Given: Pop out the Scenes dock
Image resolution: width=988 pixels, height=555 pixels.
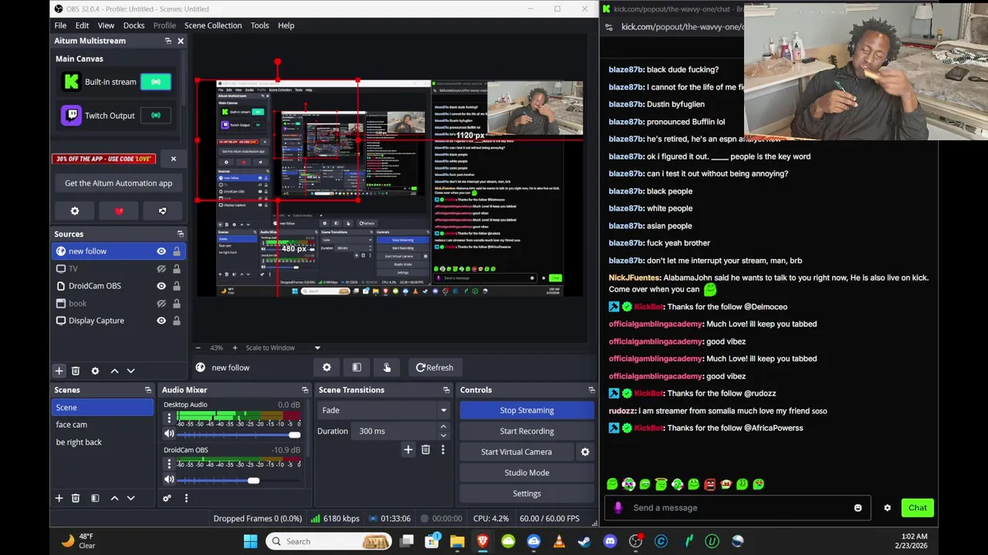Looking at the screenshot, I should tap(148, 390).
